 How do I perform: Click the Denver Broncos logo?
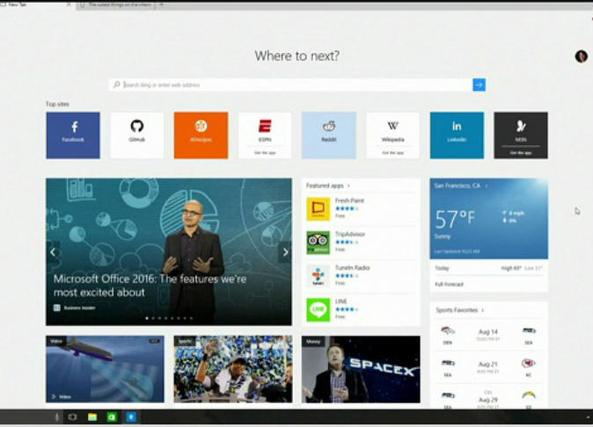point(448,331)
